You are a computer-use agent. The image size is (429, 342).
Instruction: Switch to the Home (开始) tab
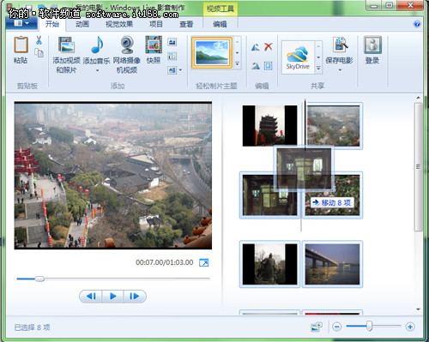coord(52,24)
